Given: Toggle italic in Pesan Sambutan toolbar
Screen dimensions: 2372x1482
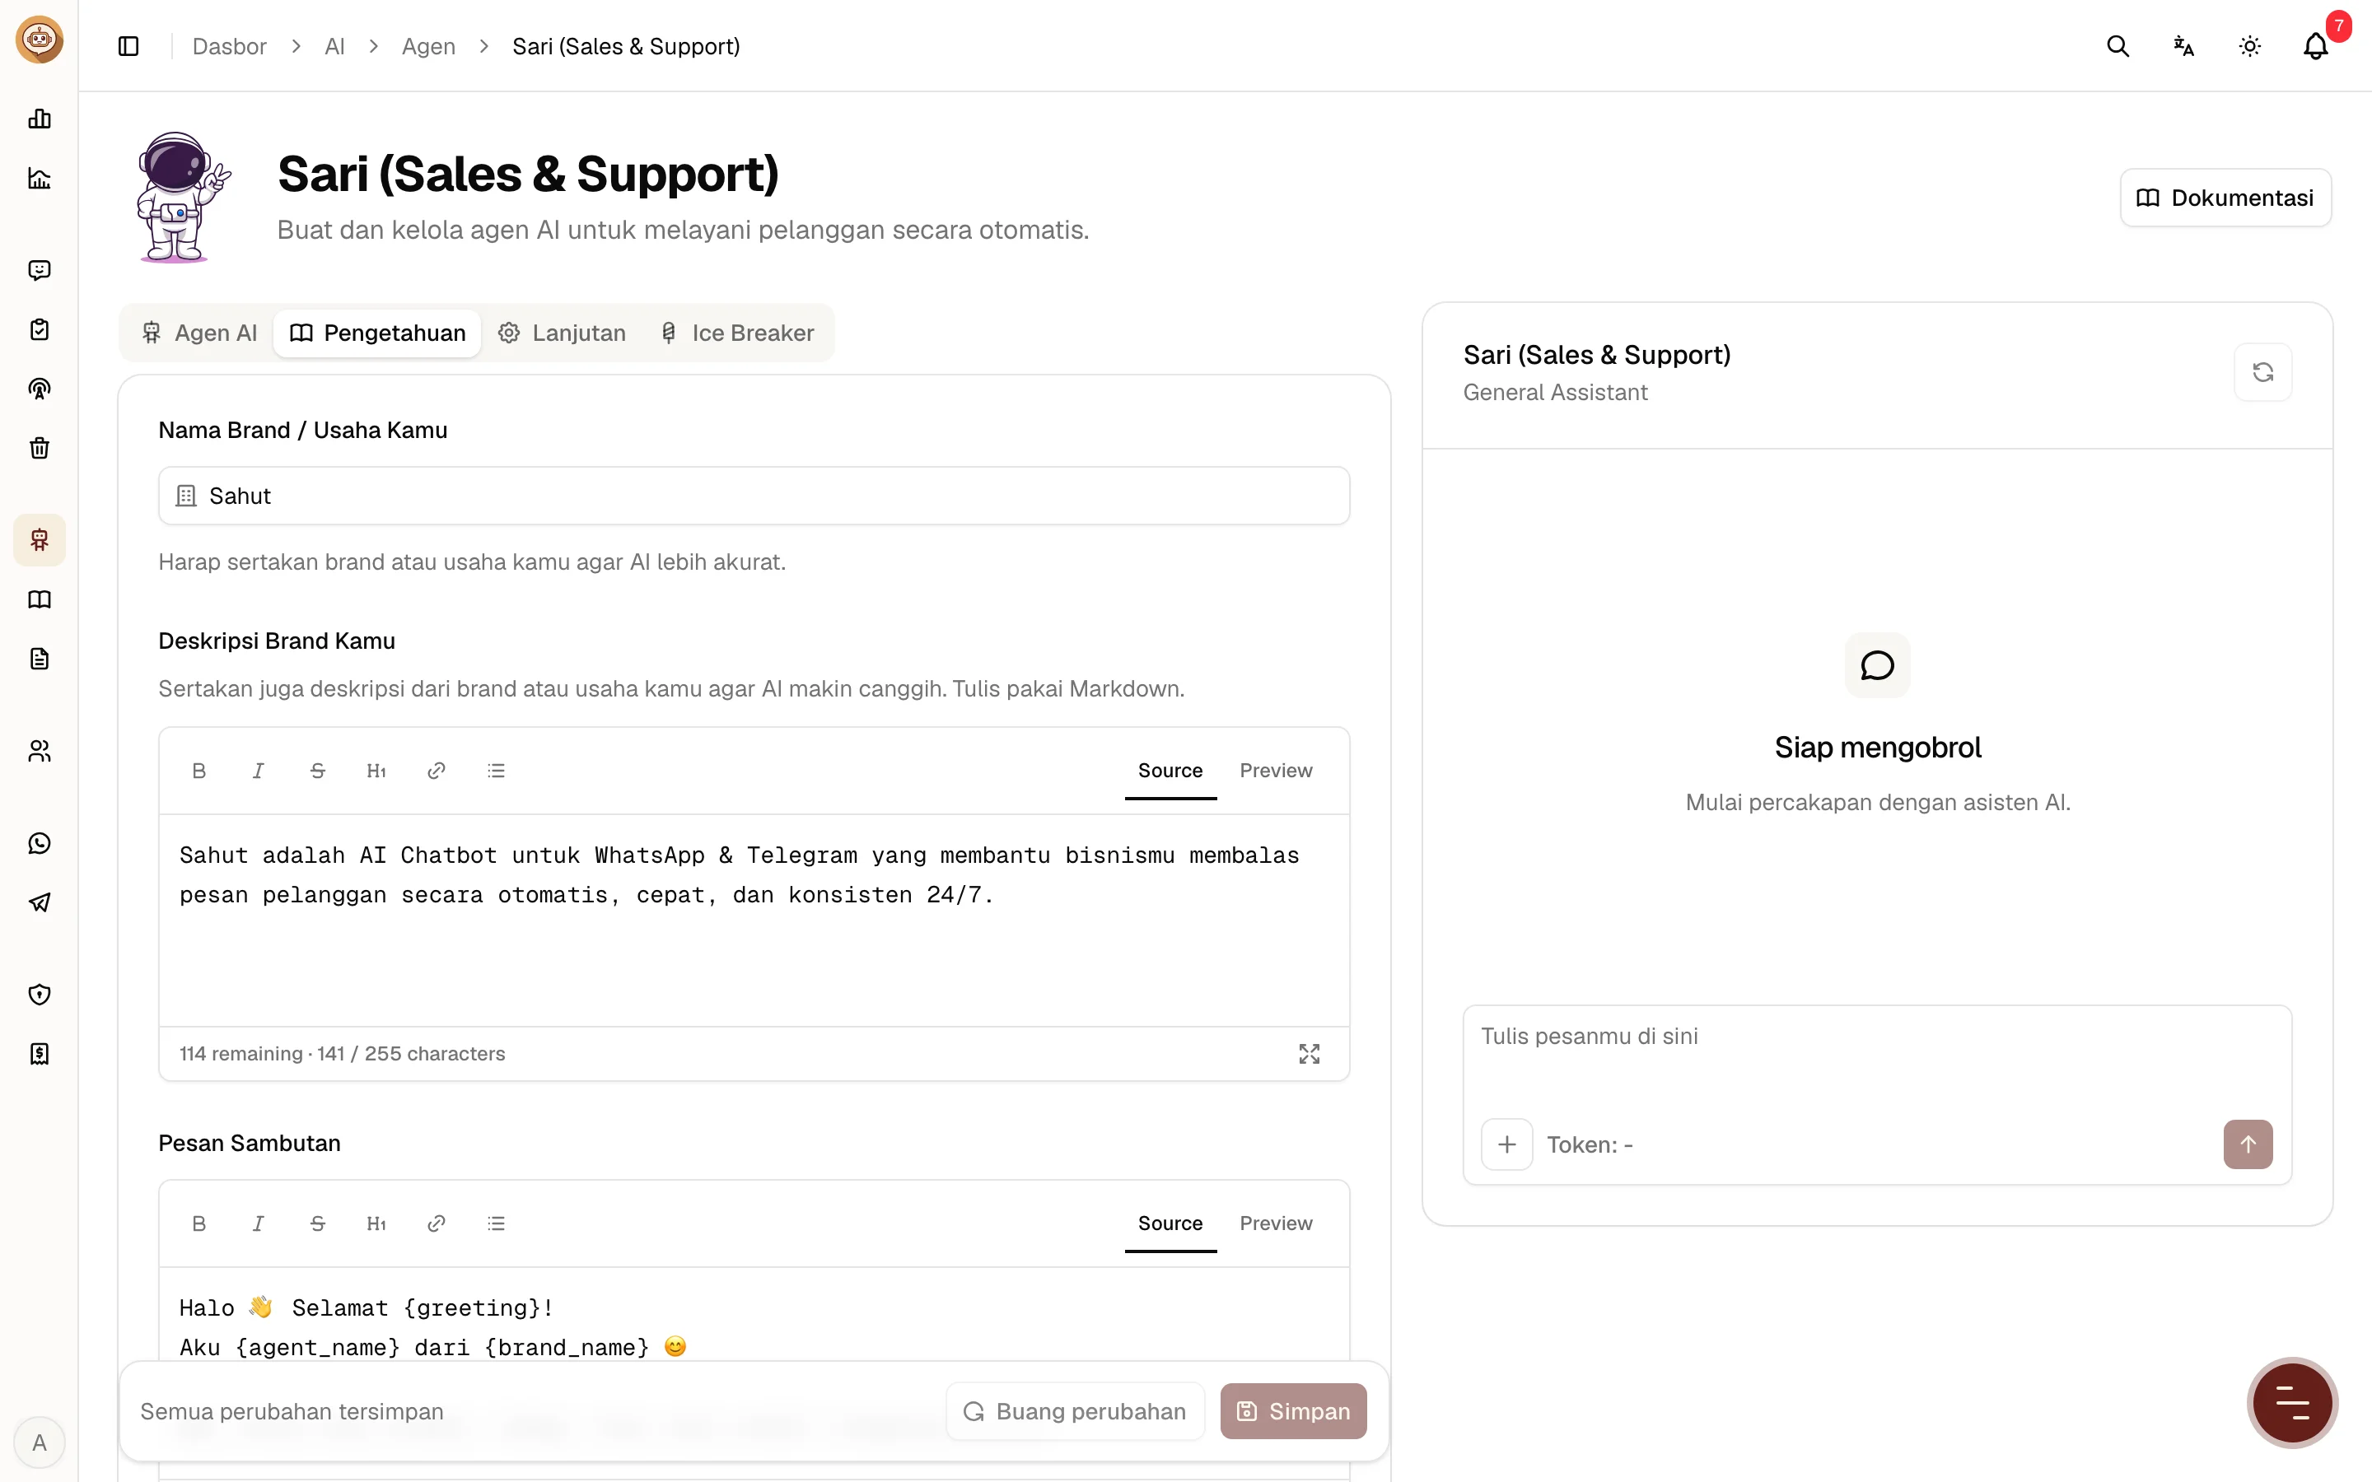Looking at the screenshot, I should [x=258, y=1223].
